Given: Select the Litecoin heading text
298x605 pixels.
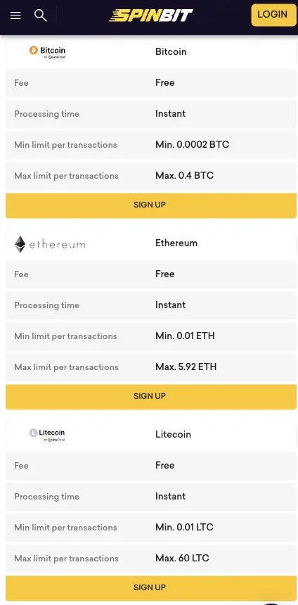Looking at the screenshot, I should point(173,435).
